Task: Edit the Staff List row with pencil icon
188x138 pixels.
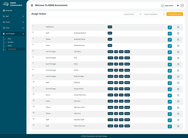Action: point(170,83)
